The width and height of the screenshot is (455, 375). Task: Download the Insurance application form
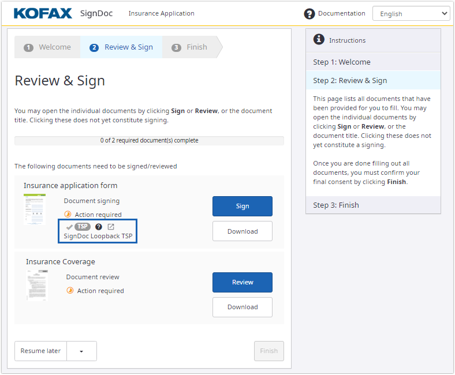coord(242,231)
